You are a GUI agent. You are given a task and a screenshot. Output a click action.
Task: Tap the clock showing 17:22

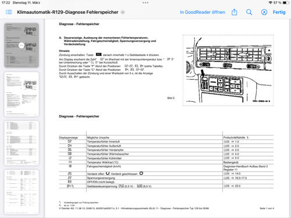[x=6, y=3]
